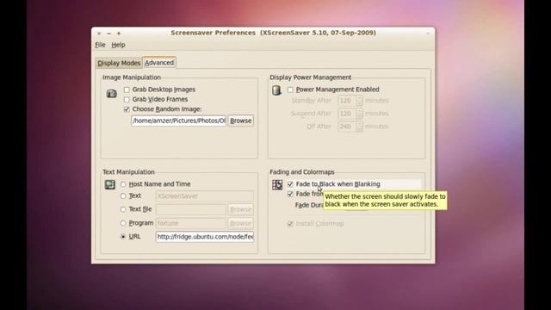This screenshot has height=310, width=551.
Task: Click the Fading and Colormaps heading
Action: tap(302, 172)
